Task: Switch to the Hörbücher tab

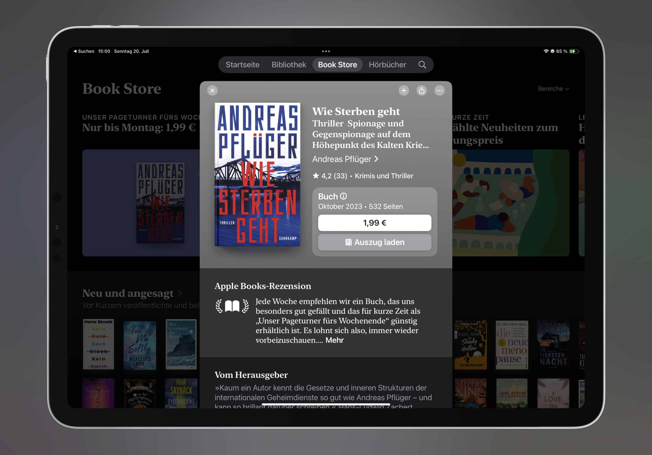Action: pyautogui.click(x=387, y=65)
